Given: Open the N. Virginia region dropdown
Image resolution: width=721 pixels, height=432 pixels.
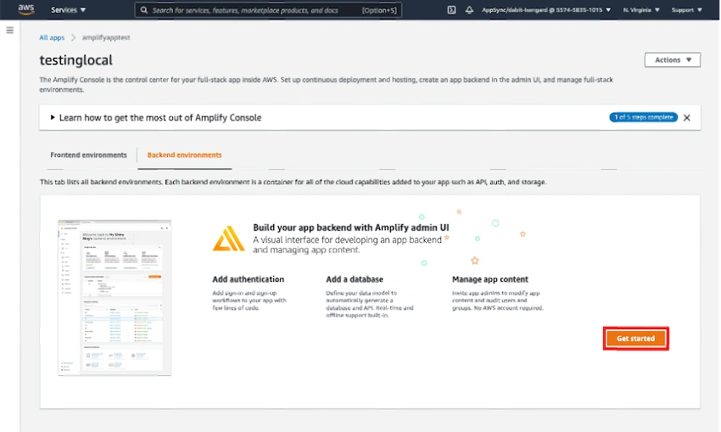Looking at the screenshot, I should (x=641, y=9).
